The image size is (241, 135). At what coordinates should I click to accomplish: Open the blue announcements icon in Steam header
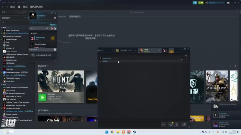pos(195,3)
